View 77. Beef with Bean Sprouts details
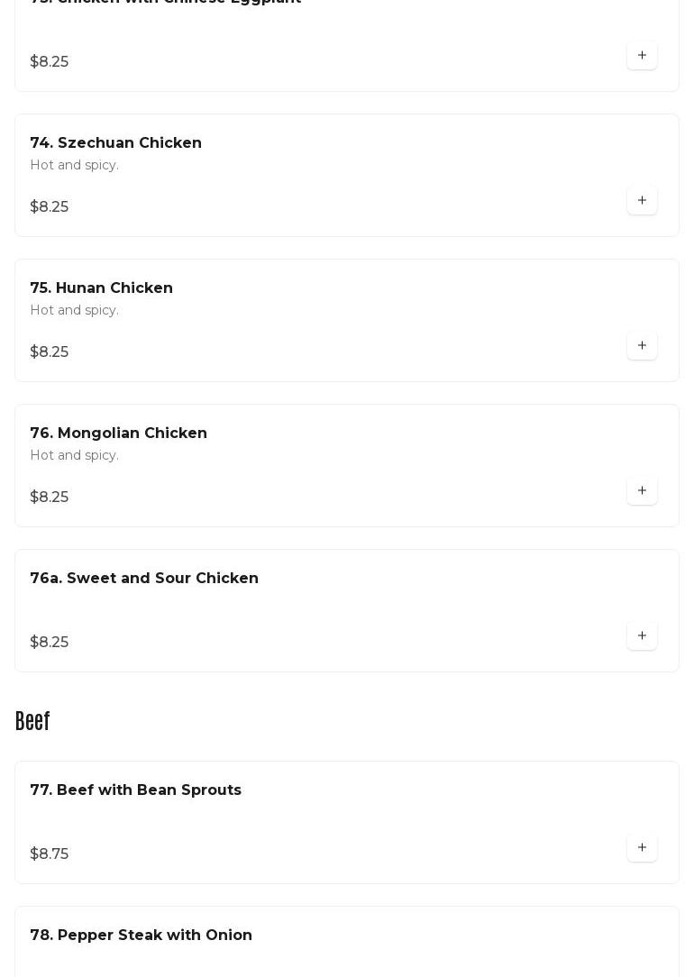The width and height of the screenshot is (694, 977). tap(135, 790)
